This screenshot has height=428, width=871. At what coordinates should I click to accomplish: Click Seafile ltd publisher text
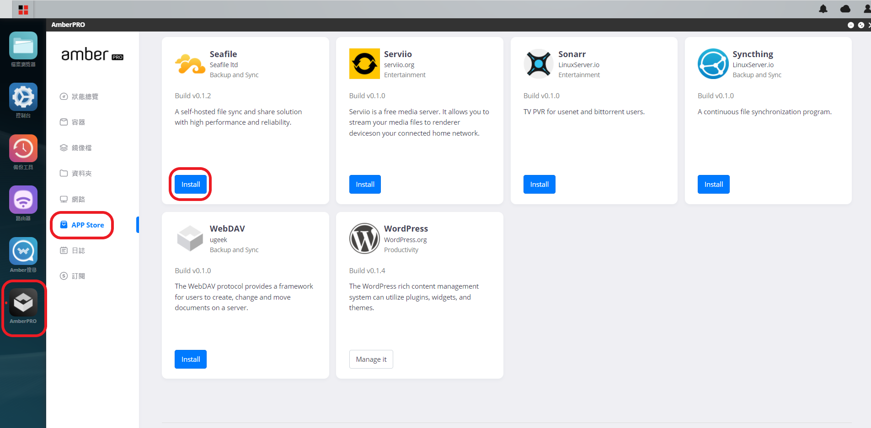224,65
